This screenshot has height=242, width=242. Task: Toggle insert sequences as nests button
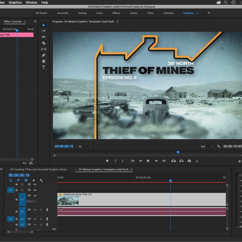coord(11,180)
